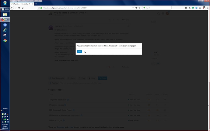Image resolution: width=210 pixels, height=131 pixels.
Task: Click the ag site logo
Action: pos(50,13)
